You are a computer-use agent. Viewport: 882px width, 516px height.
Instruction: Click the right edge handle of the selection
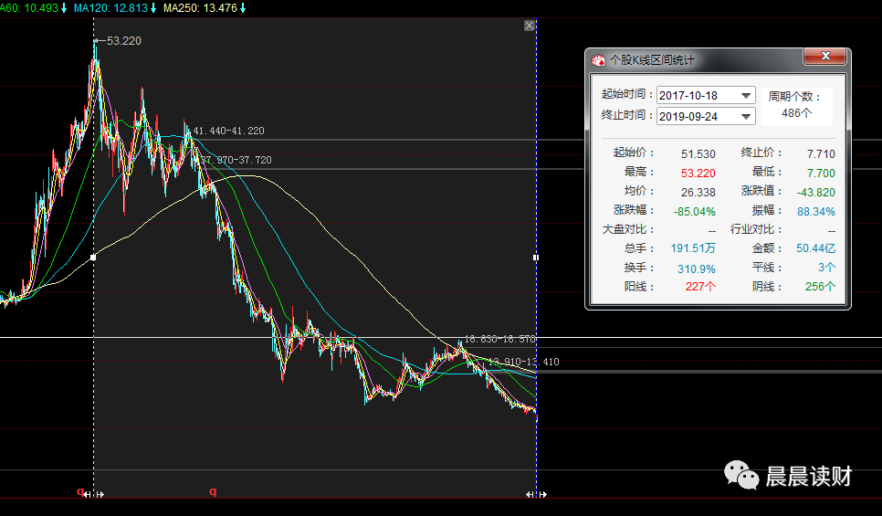point(536,258)
